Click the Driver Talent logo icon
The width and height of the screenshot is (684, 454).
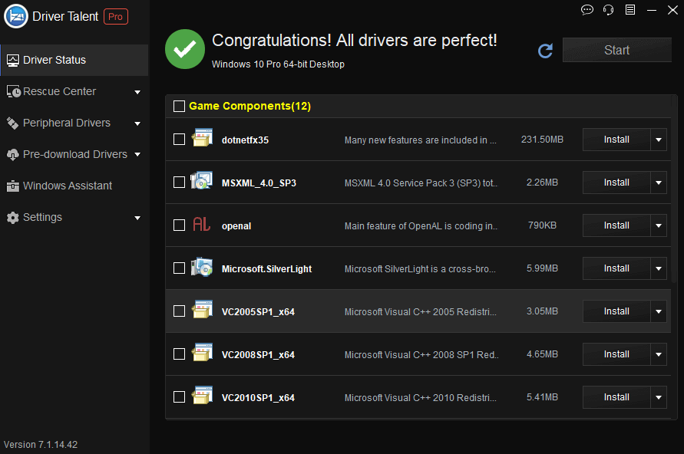(x=15, y=16)
